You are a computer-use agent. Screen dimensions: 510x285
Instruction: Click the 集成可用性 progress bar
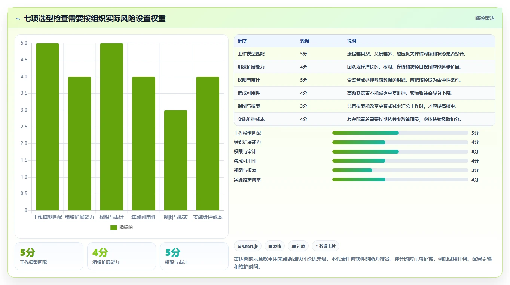400,161
